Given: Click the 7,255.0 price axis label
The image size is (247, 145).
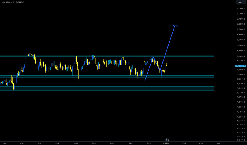Looking at the screenshot, I should click(241, 125).
